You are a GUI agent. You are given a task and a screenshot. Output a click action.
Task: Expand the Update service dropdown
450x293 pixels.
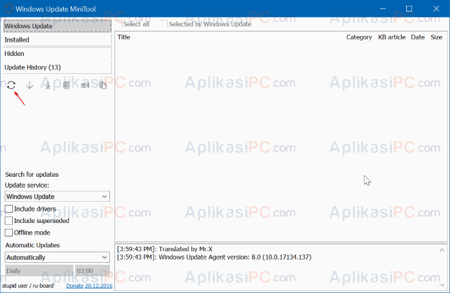point(57,197)
